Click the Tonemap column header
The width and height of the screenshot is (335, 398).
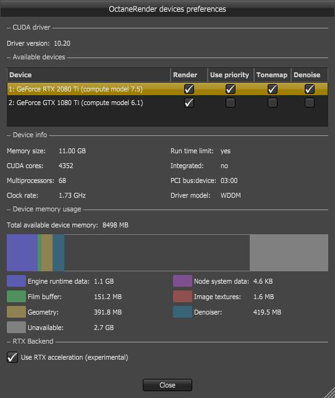[x=273, y=75]
